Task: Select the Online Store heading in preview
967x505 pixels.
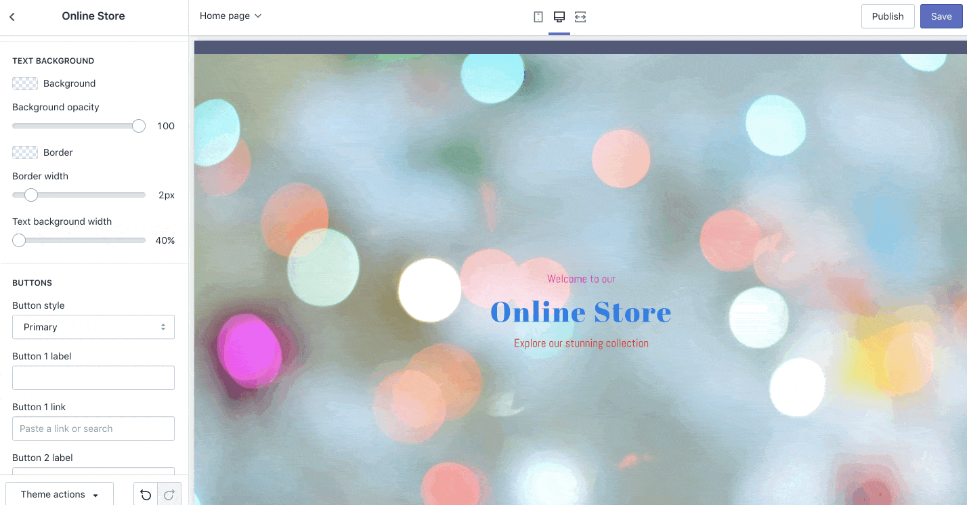Action: click(581, 312)
